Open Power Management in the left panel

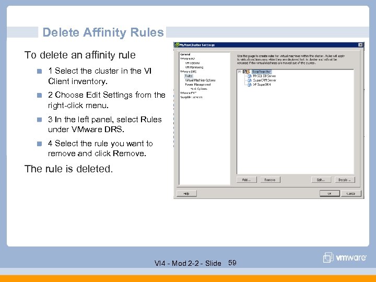point(198,85)
